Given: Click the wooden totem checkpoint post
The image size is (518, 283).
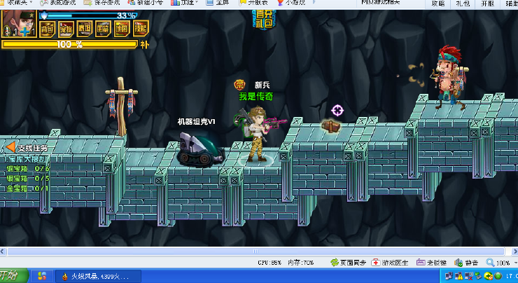Looking at the screenshot, I should 122,106.
